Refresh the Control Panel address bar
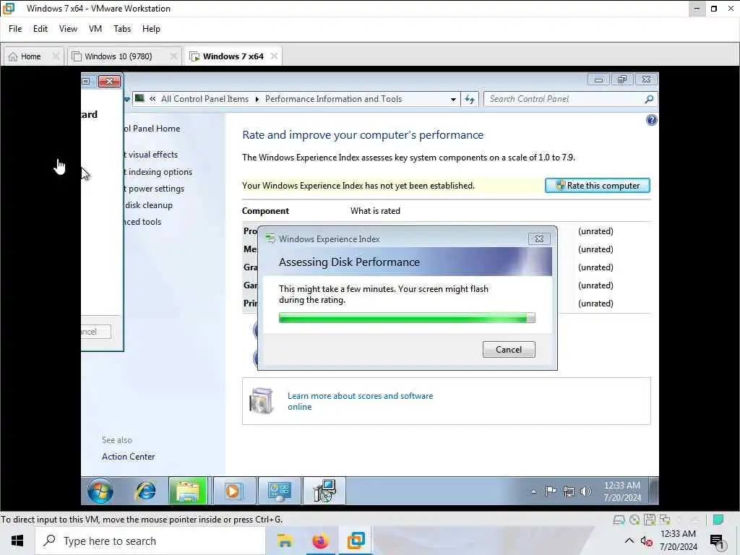The width and height of the screenshot is (740, 555). 470,99
